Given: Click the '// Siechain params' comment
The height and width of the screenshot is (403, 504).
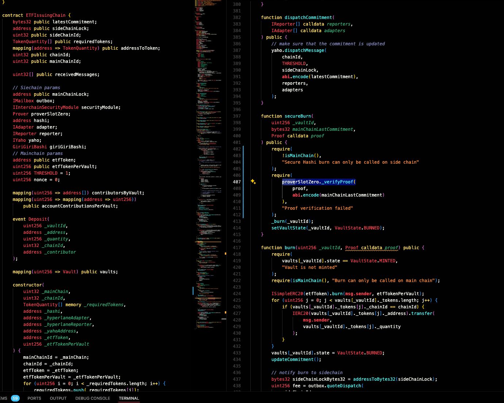Looking at the screenshot, I should tap(36, 88).
